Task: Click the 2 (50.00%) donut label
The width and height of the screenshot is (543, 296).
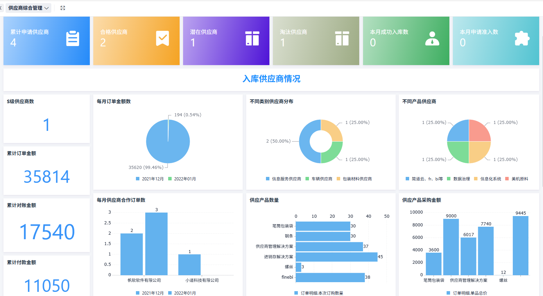Action: pyautogui.click(x=278, y=141)
